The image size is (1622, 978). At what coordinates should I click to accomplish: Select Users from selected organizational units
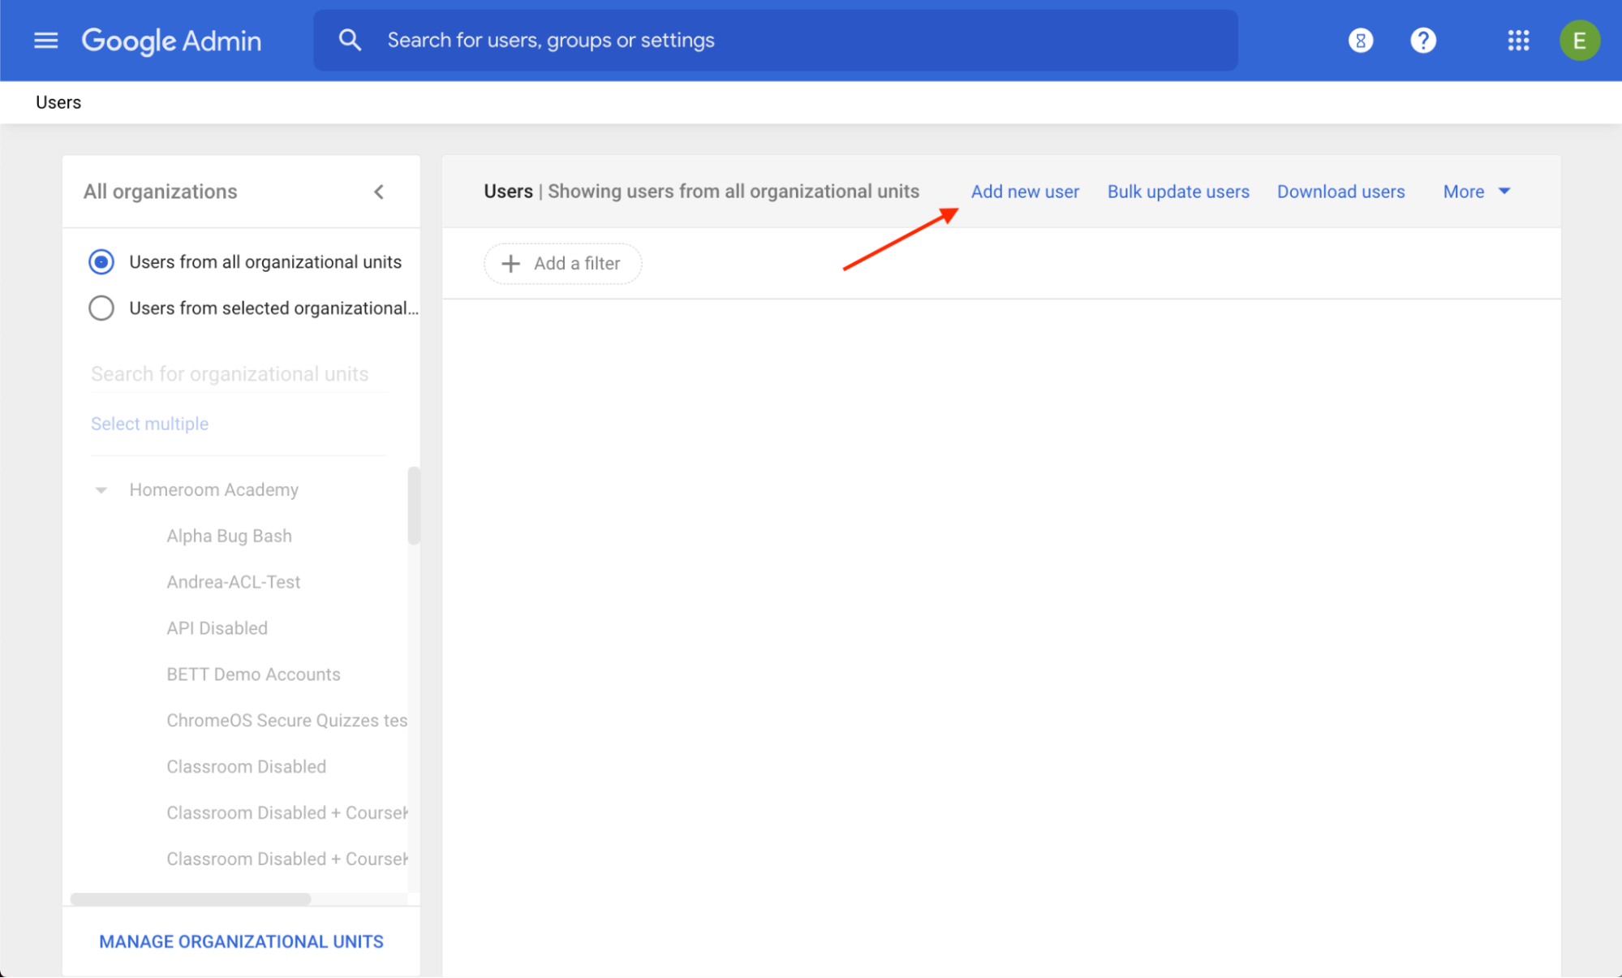coord(102,307)
